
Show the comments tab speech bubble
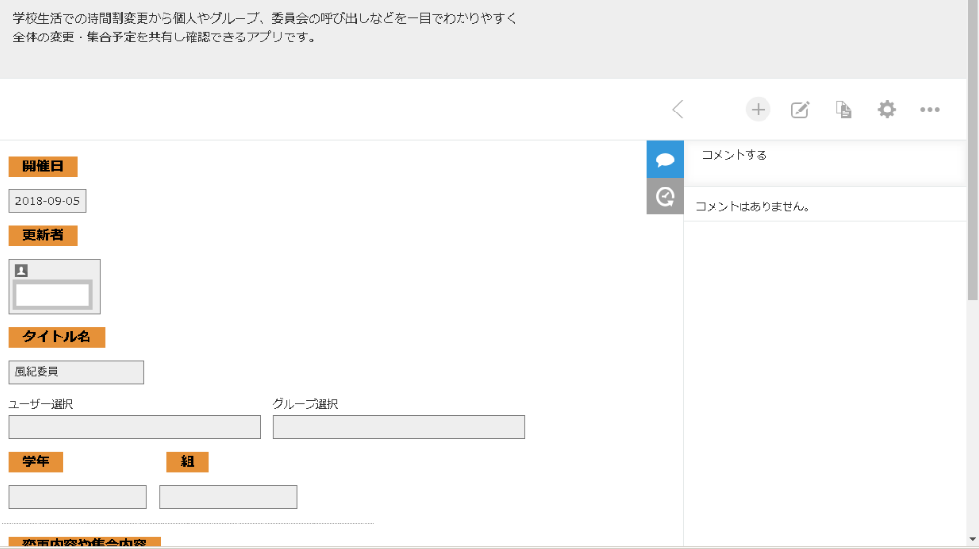point(665,160)
